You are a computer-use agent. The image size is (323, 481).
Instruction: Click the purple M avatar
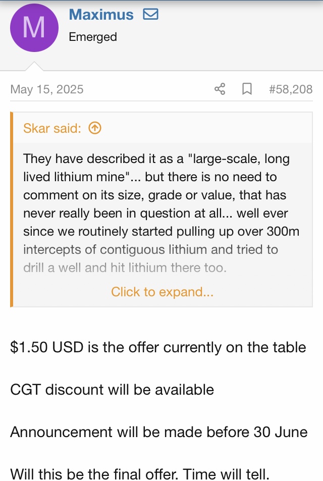[34, 28]
